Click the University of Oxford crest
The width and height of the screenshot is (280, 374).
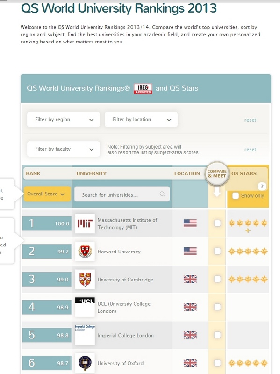[x=85, y=363]
